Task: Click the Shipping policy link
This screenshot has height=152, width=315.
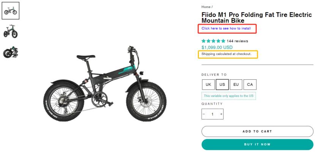Action: 208,54
